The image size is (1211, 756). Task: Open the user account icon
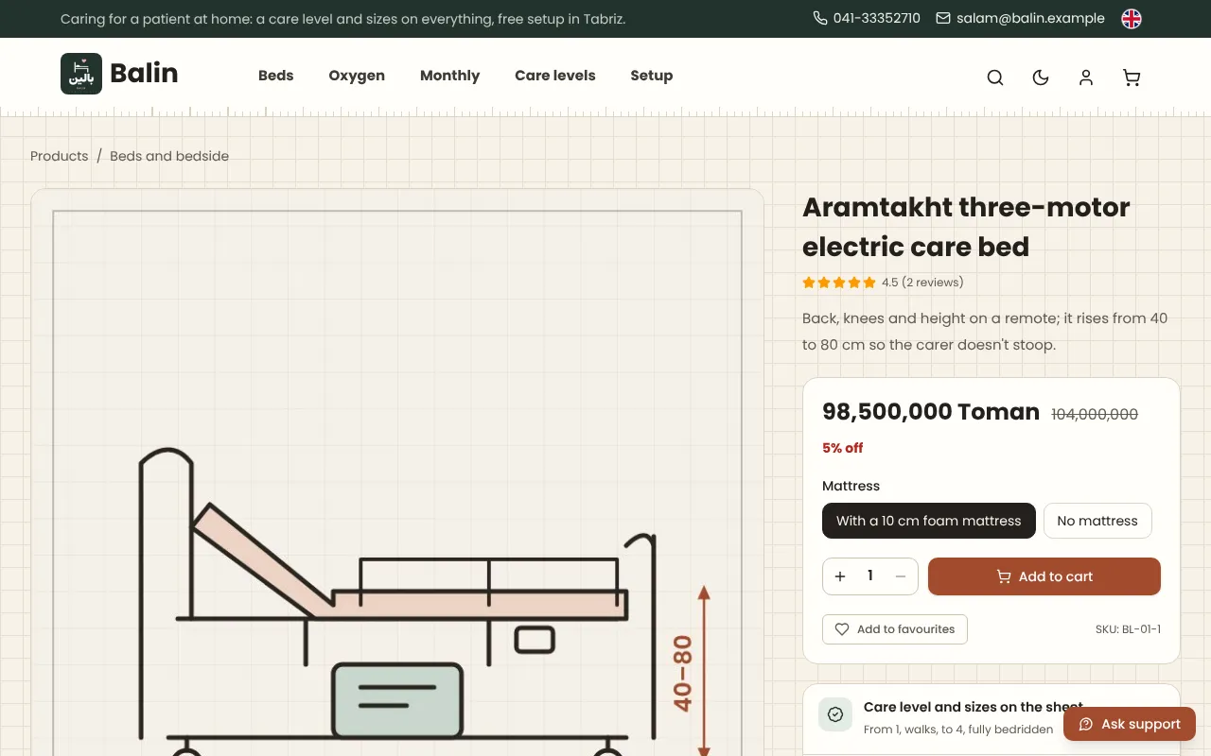tap(1086, 77)
